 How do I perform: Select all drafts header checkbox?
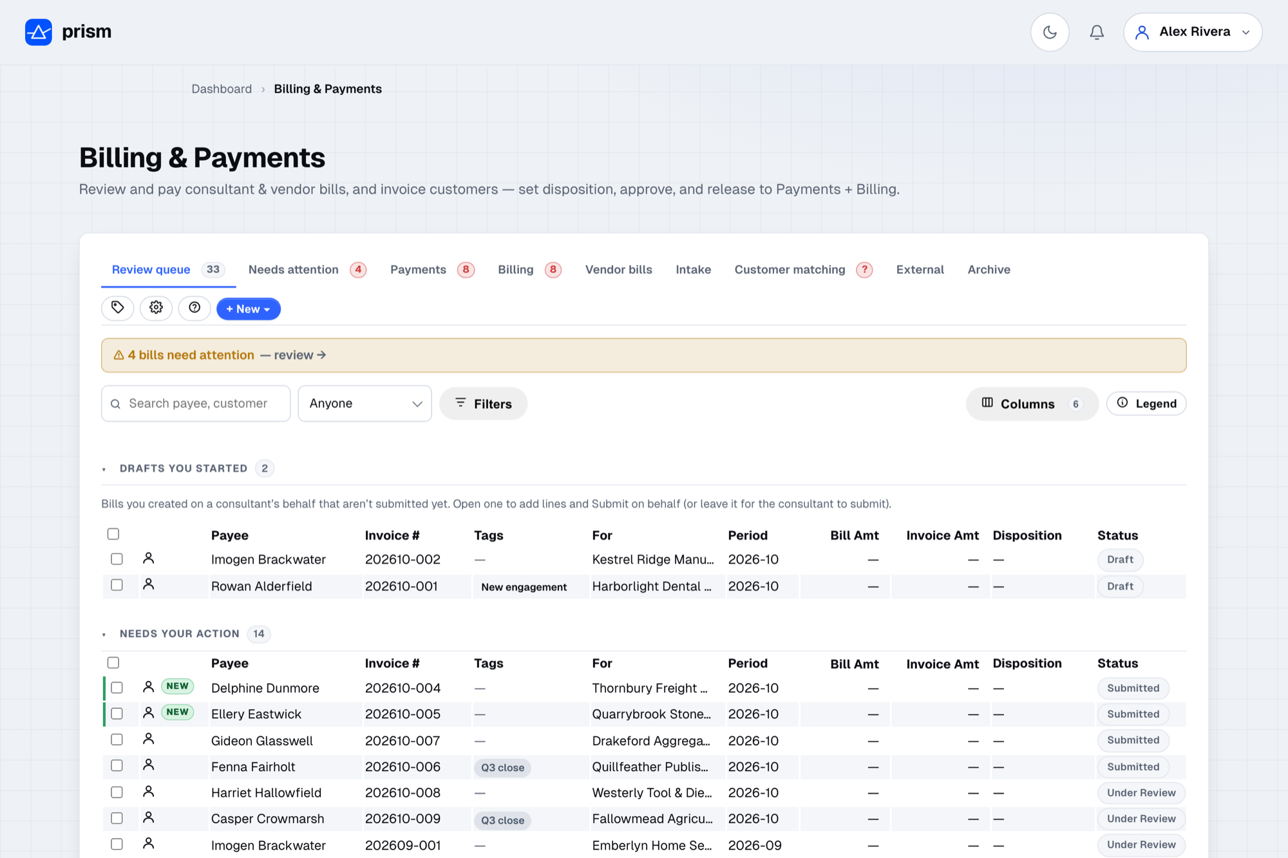pos(113,534)
